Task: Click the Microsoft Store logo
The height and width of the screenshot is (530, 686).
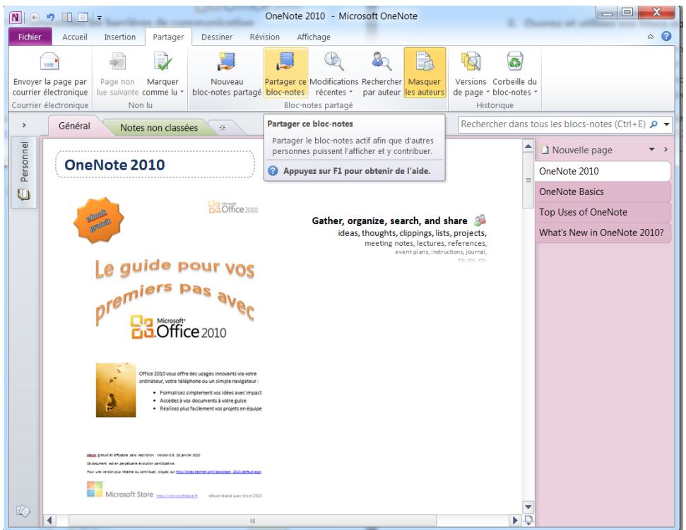Action: (120, 490)
